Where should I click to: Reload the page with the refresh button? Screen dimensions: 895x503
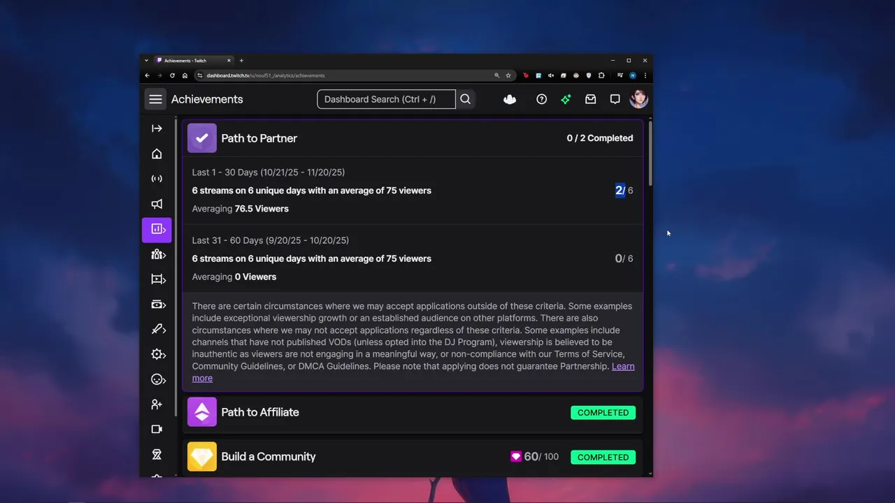[x=172, y=75]
